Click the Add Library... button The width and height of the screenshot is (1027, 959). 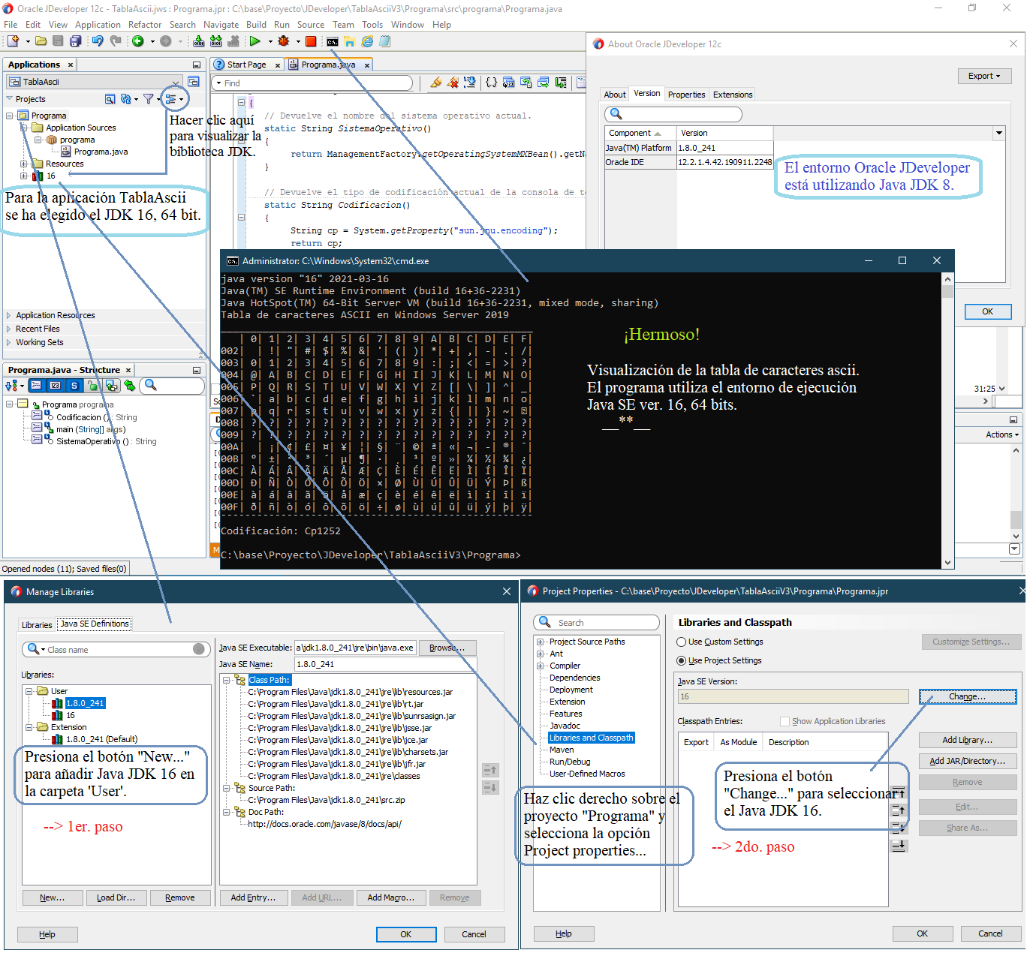968,741
